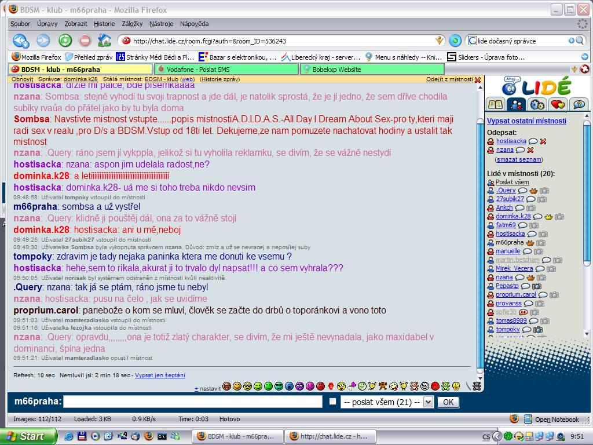Open the people tab icon in Lidé panel
This screenshot has width=593, height=445.
tap(516, 104)
